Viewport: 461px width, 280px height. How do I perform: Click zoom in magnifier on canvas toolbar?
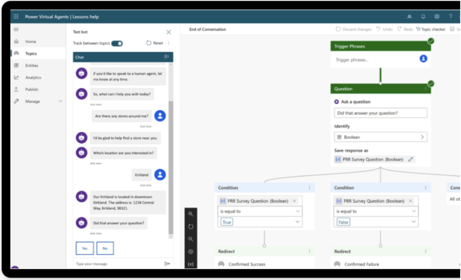pyautogui.click(x=191, y=214)
